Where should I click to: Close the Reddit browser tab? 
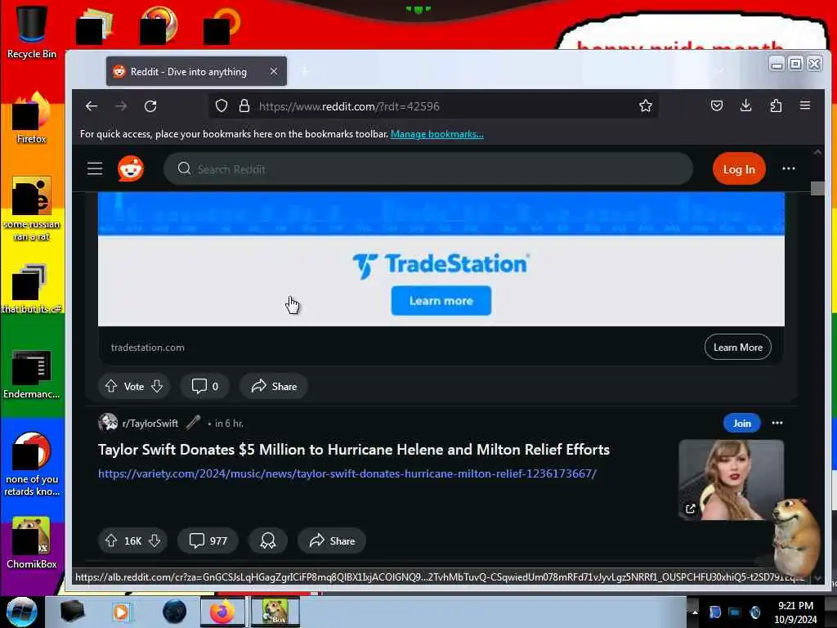(x=273, y=71)
